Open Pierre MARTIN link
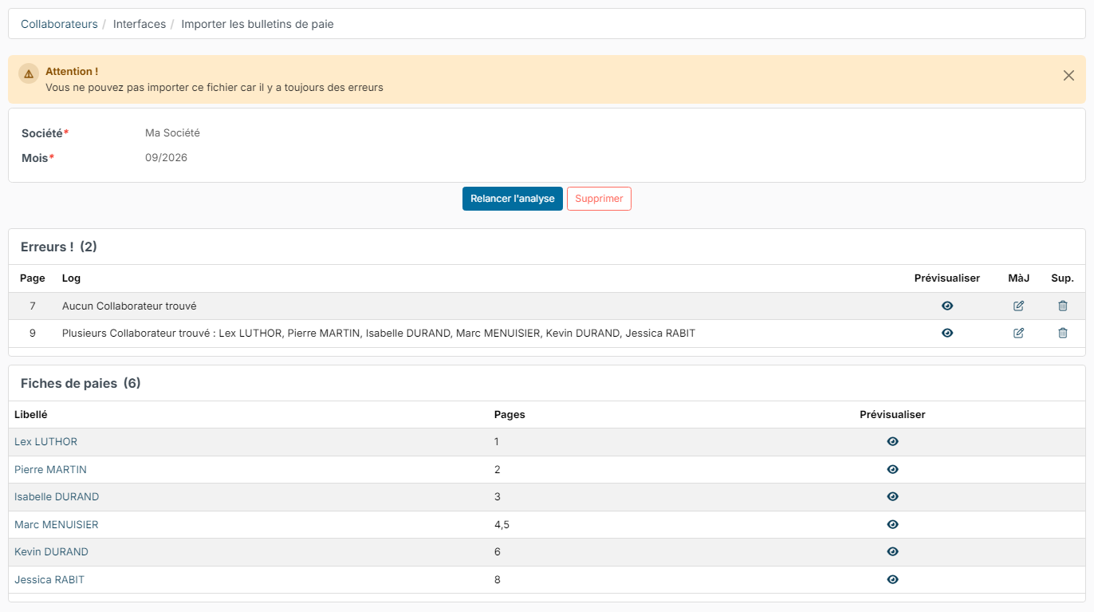The width and height of the screenshot is (1094, 612). (x=50, y=469)
